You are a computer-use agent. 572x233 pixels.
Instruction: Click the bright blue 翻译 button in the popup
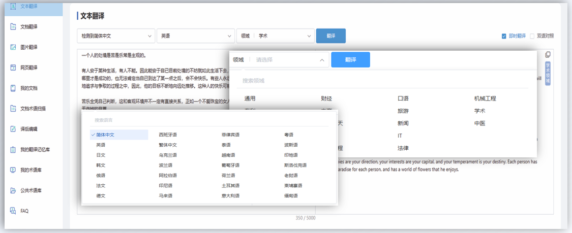[x=350, y=60]
